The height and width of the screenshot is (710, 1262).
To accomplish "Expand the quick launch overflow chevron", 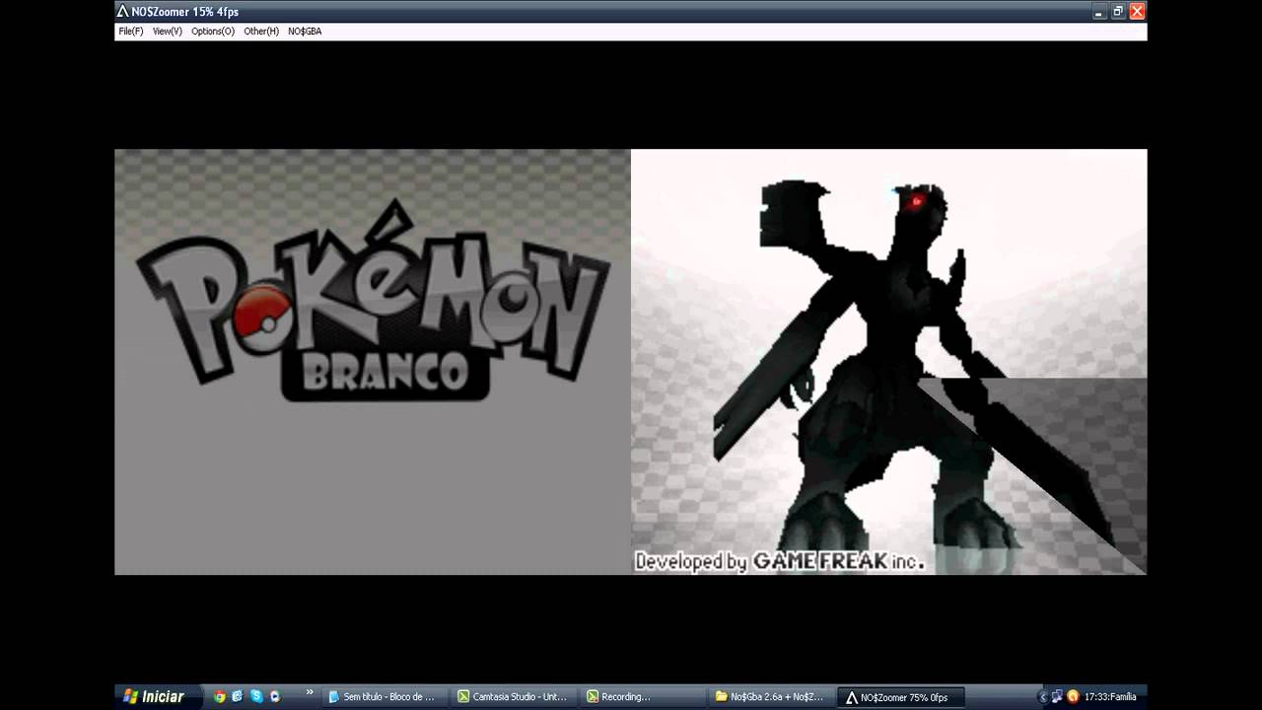I will (x=310, y=693).
